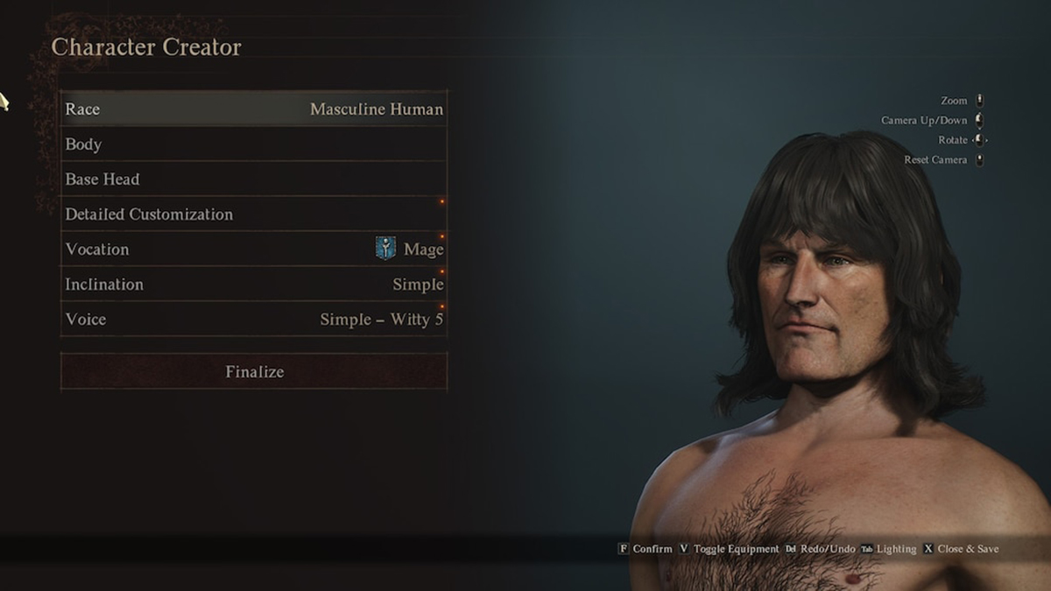The width and height of the screenshot is (1051, 591).
Task: Open the Detailed Customization entry
Action: [x=254, y=214]
